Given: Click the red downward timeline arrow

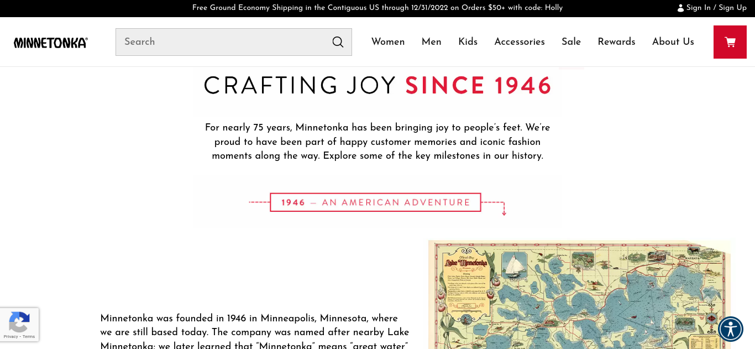Looking at the screenshot, I should (504, 211).
